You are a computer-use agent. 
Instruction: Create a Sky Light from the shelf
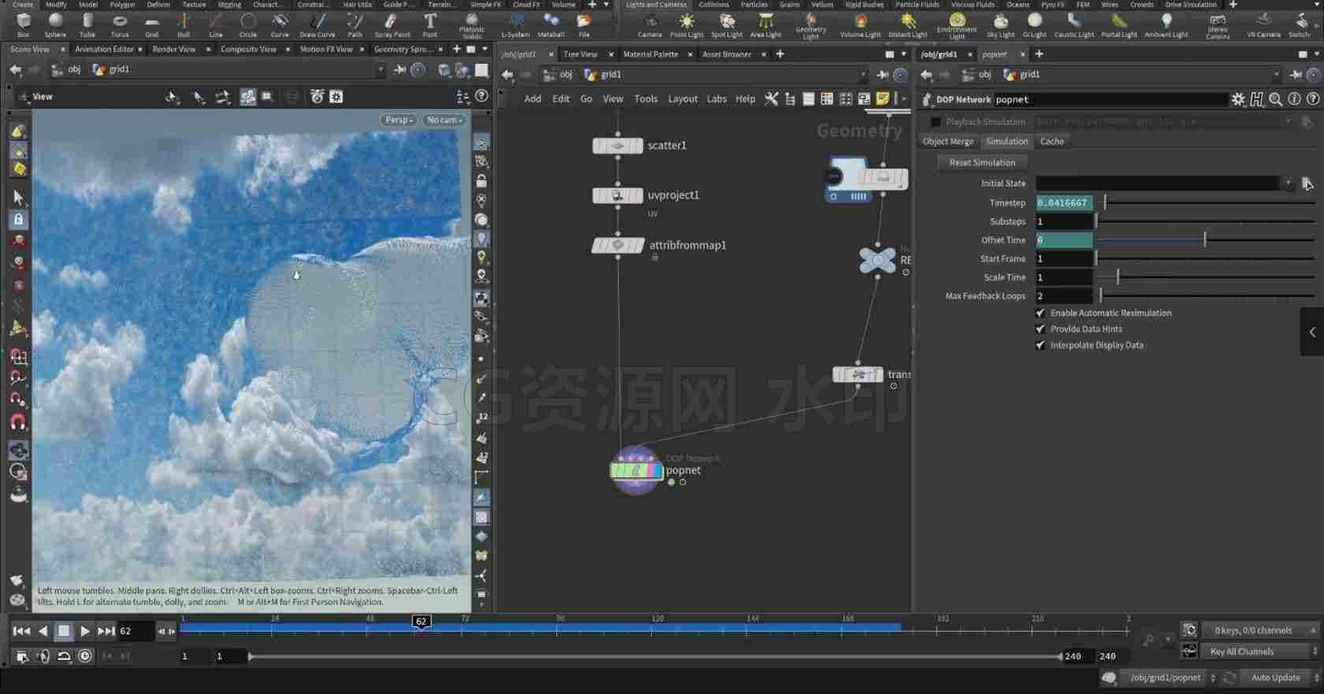pos(1000,24)
